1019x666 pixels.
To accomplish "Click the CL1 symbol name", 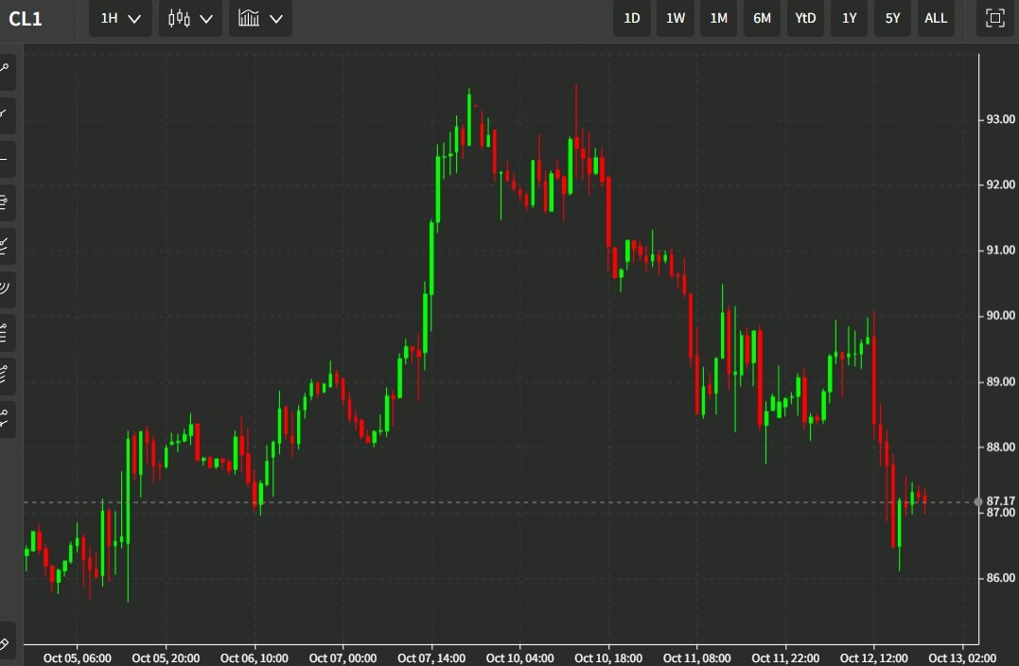I will pos(26,18).
